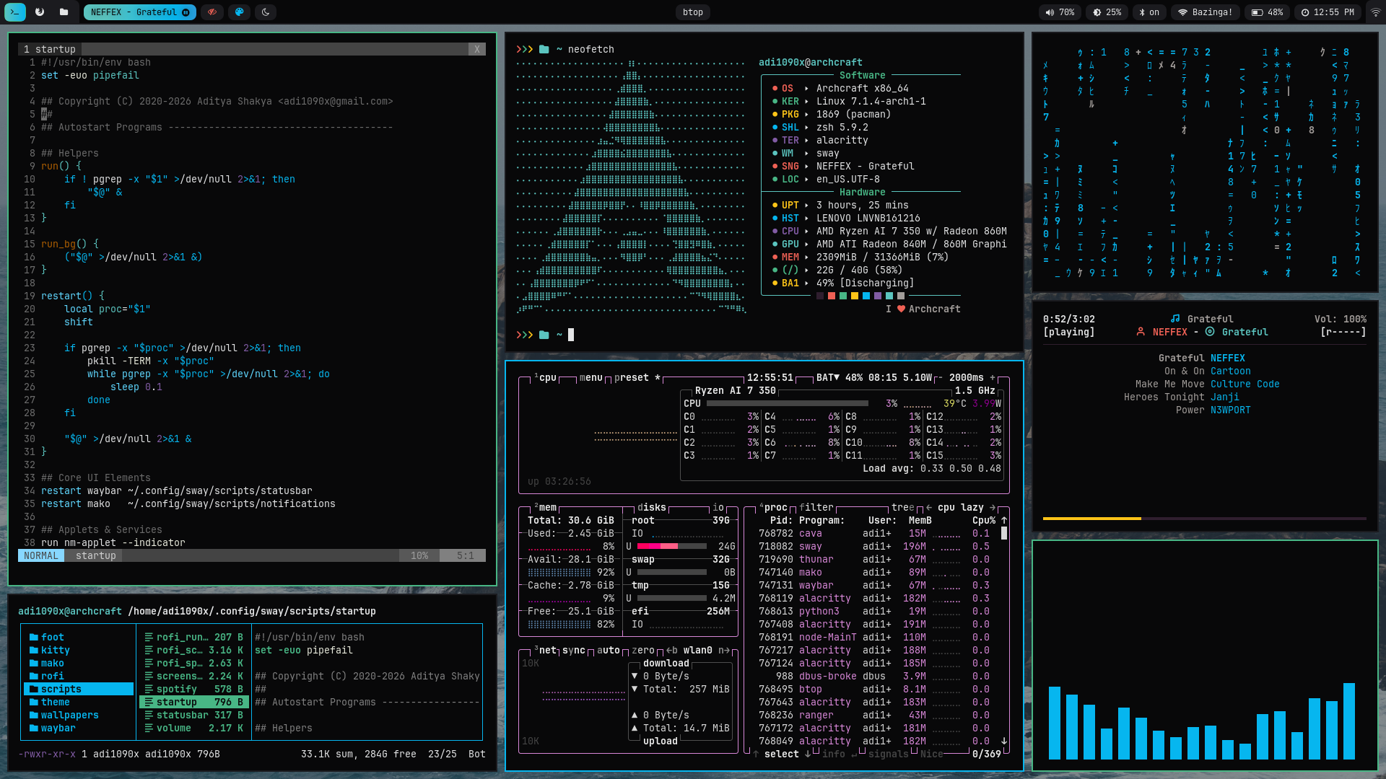Select previous sort column with left arrow
This screenshot has height=779, width=1386.
coord(929,507)
